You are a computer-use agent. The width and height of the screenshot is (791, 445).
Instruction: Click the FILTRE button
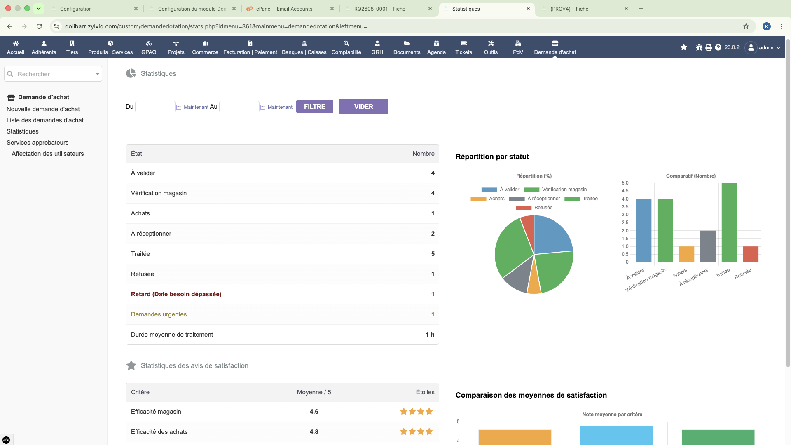pyautogui.click(x=315, y=106)
